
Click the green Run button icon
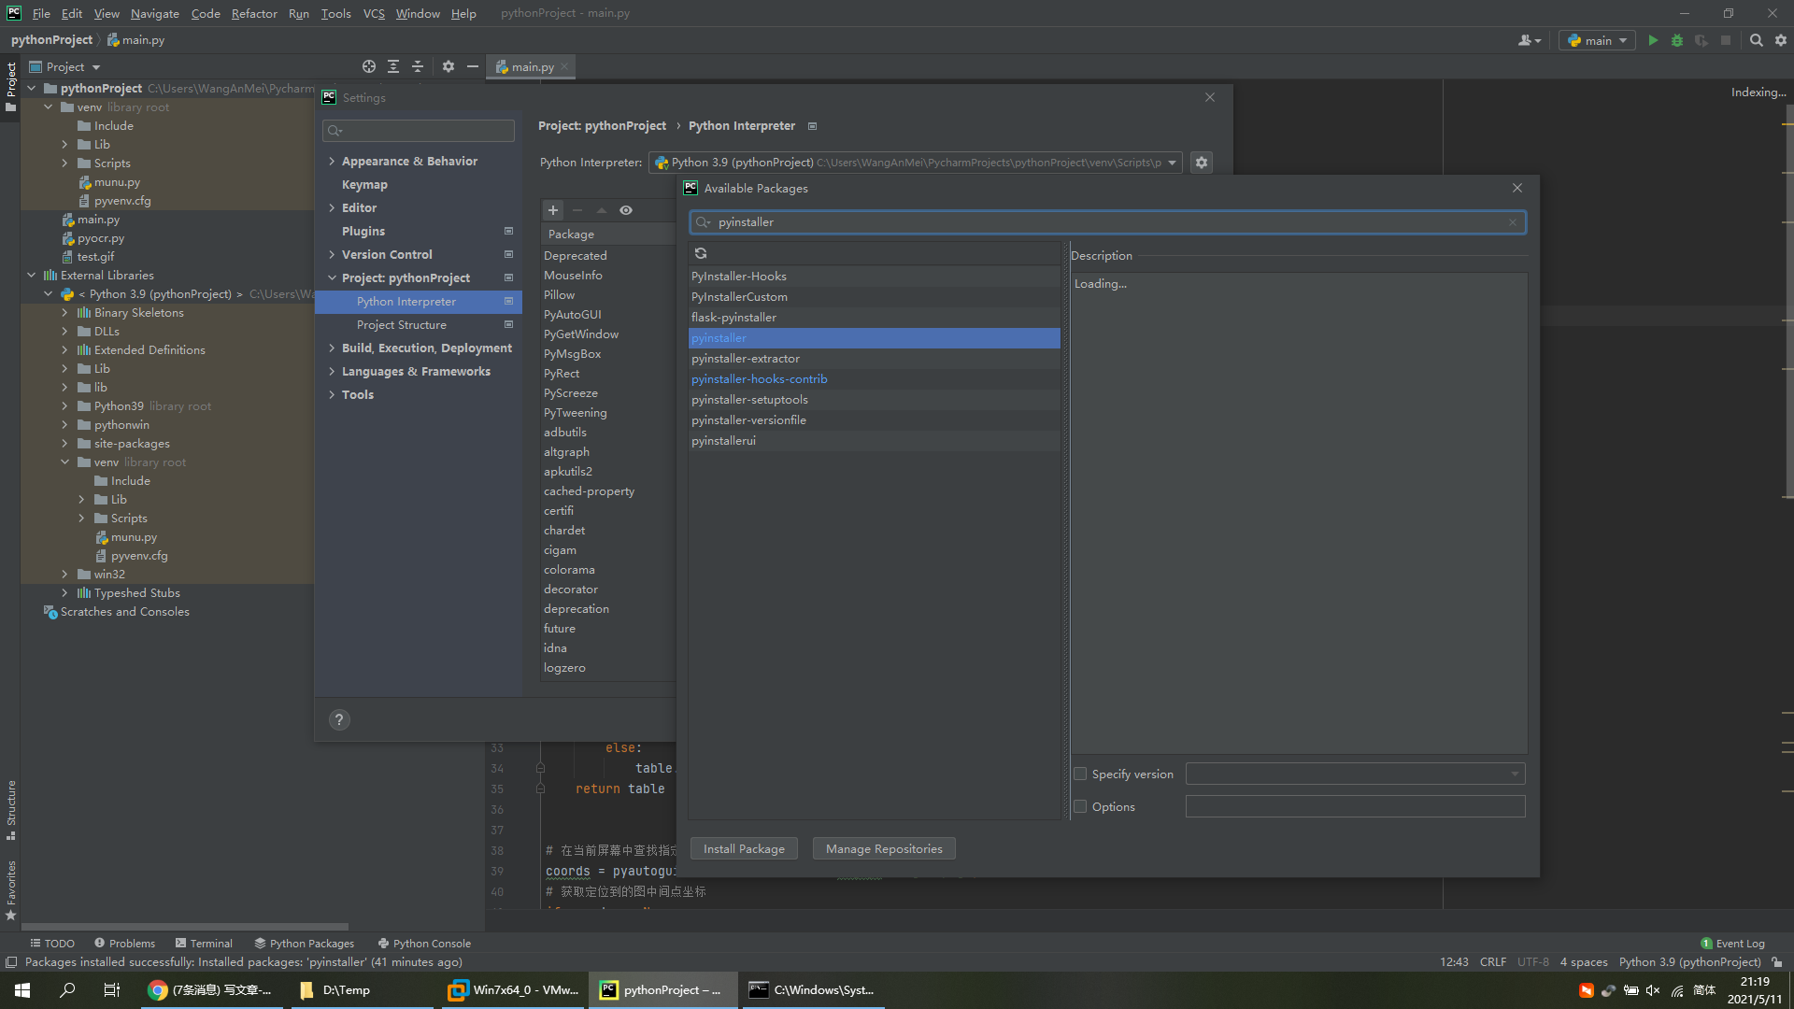1653,40
